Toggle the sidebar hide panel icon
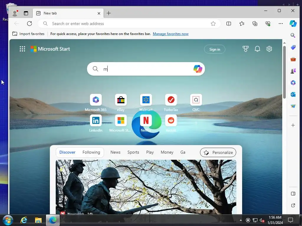This screenshot has width=302, height=226. [x=293, y=194]
